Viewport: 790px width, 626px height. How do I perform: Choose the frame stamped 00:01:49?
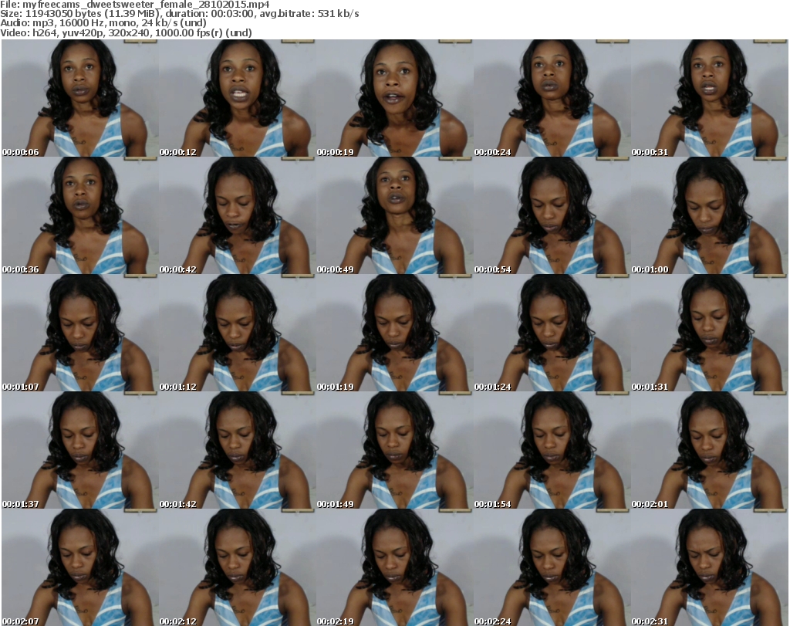point(394,450)
